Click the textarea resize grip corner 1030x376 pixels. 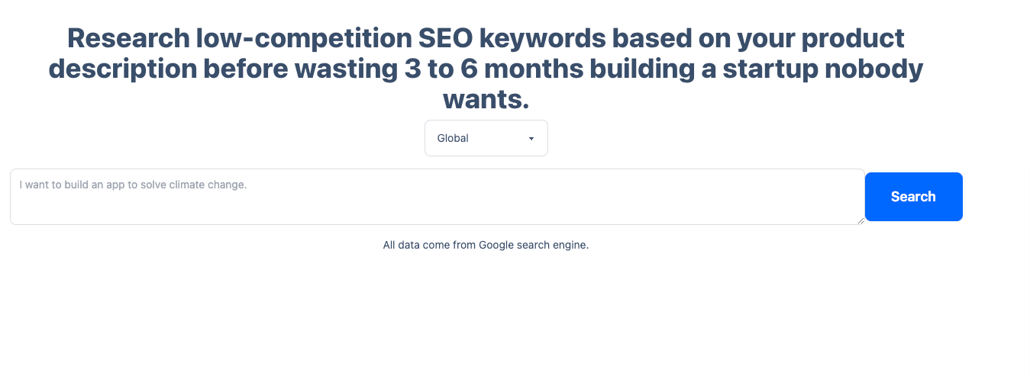tap(860, 220)
